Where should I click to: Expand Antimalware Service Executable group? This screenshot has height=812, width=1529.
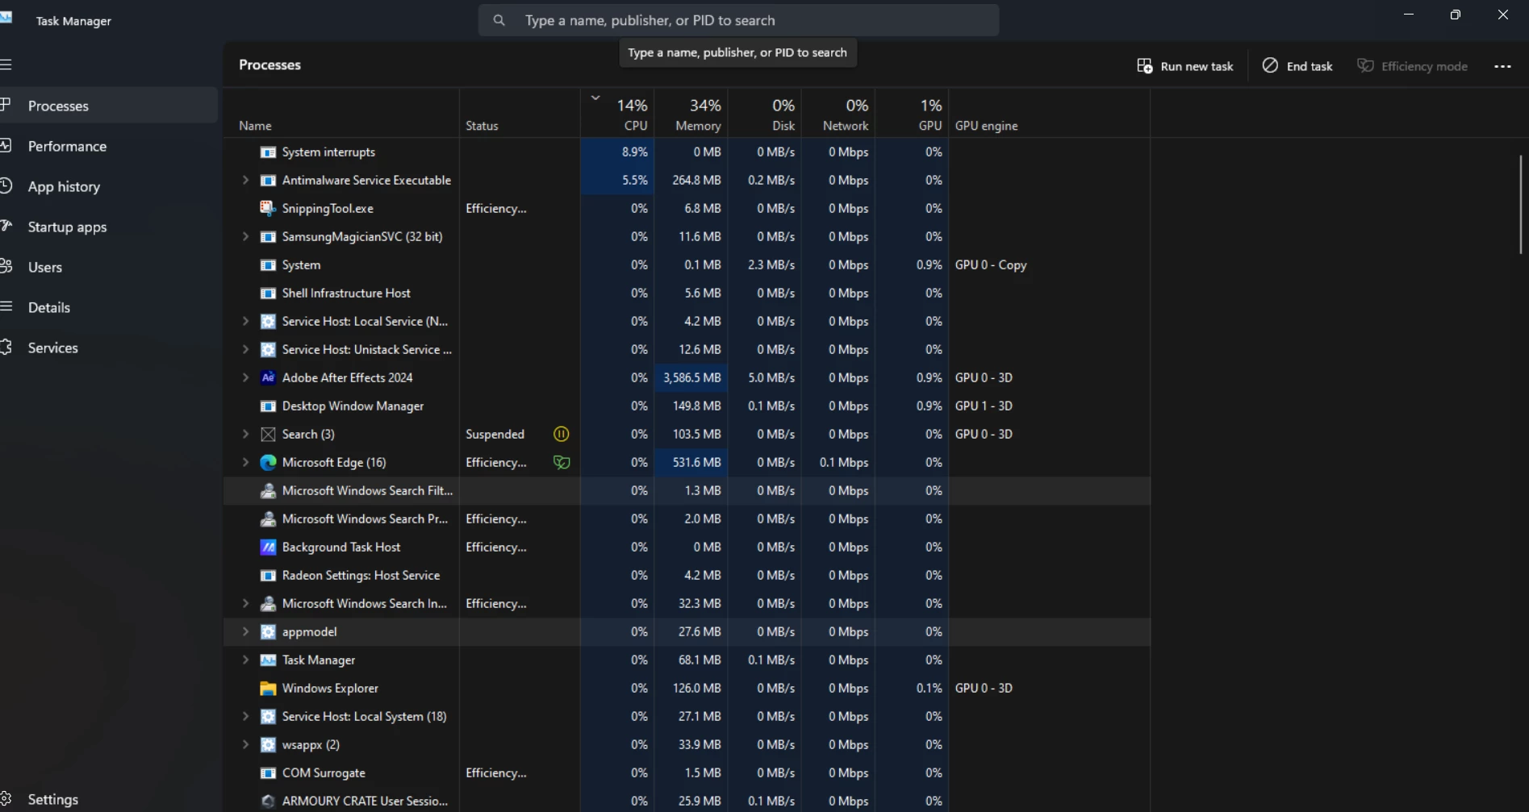(x=245, y=180)
